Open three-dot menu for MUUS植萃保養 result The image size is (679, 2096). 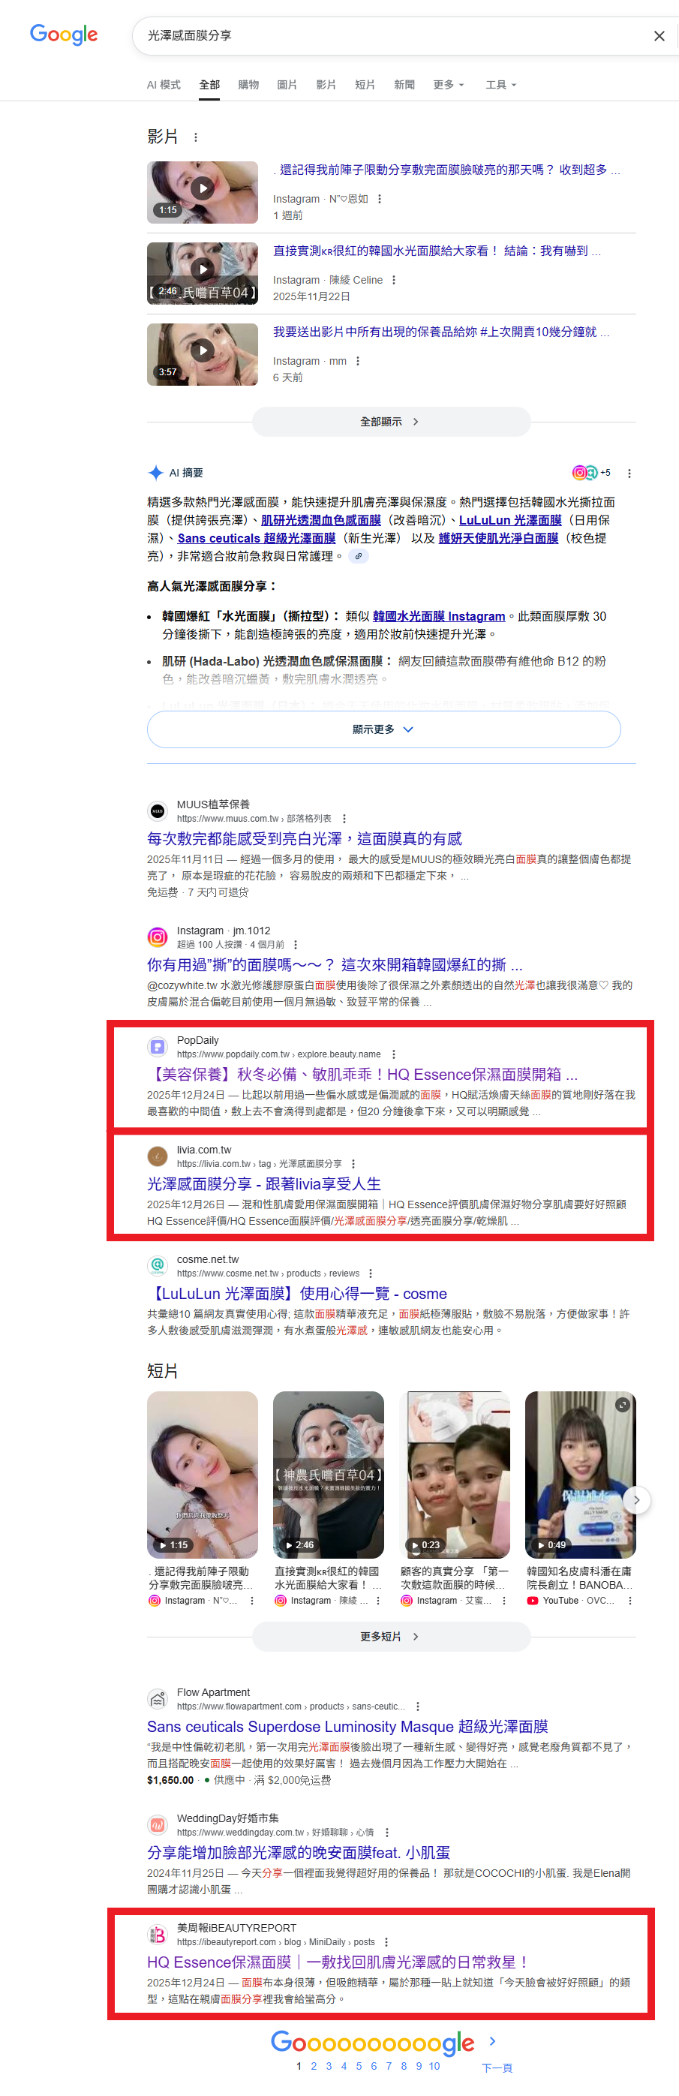click(x=344, y=819)
